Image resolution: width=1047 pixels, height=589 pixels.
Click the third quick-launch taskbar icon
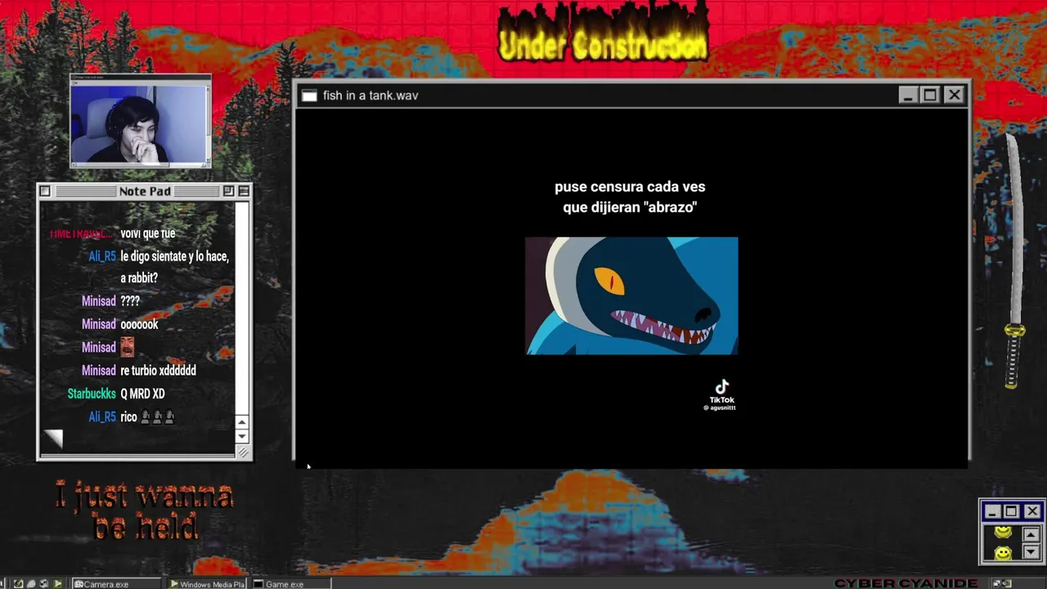pyautogui.click(x=44, y=584)
